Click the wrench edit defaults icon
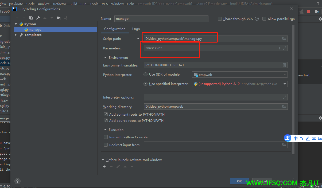The width and height of the screenshot is (322, 188). (x=38, y=18)
